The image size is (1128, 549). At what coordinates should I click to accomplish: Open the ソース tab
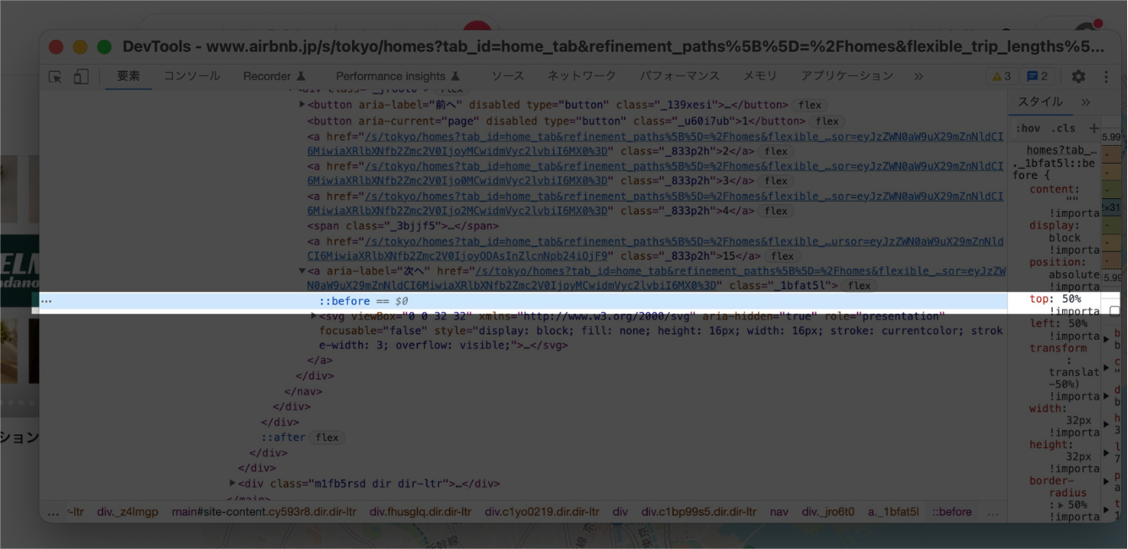pos(507,75)
